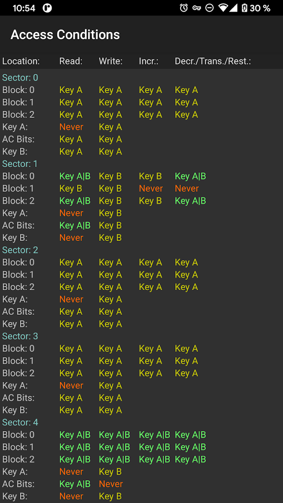Tap the cellular signal strength icon
The width and height of the screenshot is (283, 503).
pyautogui.click(x=233, y=8)
